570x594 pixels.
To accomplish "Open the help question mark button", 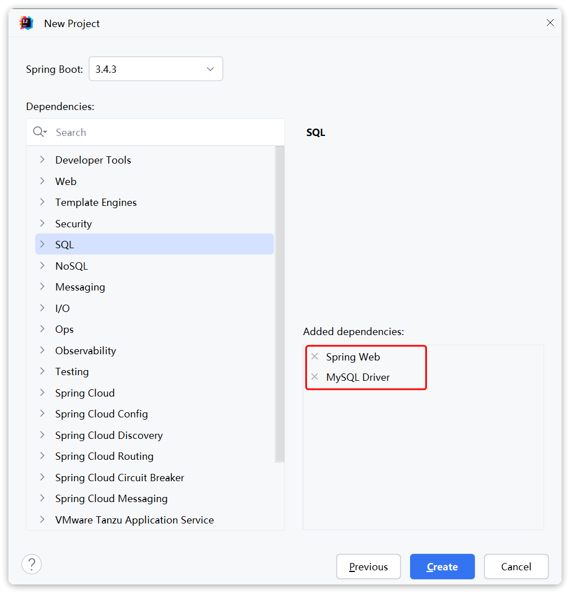I will (32, 564).
